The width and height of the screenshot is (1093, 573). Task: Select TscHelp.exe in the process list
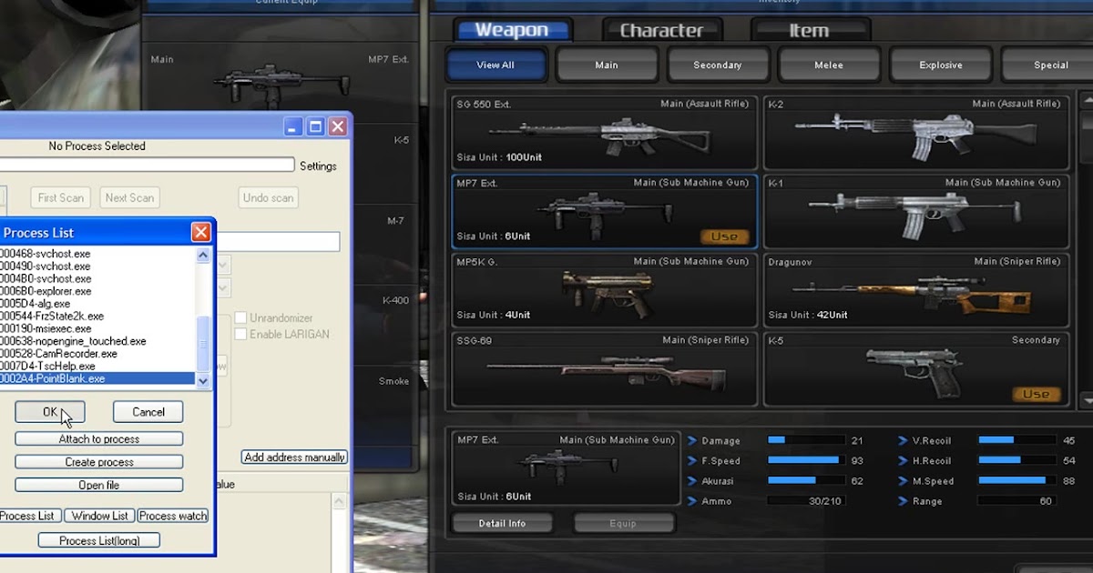tap(97, 367)
